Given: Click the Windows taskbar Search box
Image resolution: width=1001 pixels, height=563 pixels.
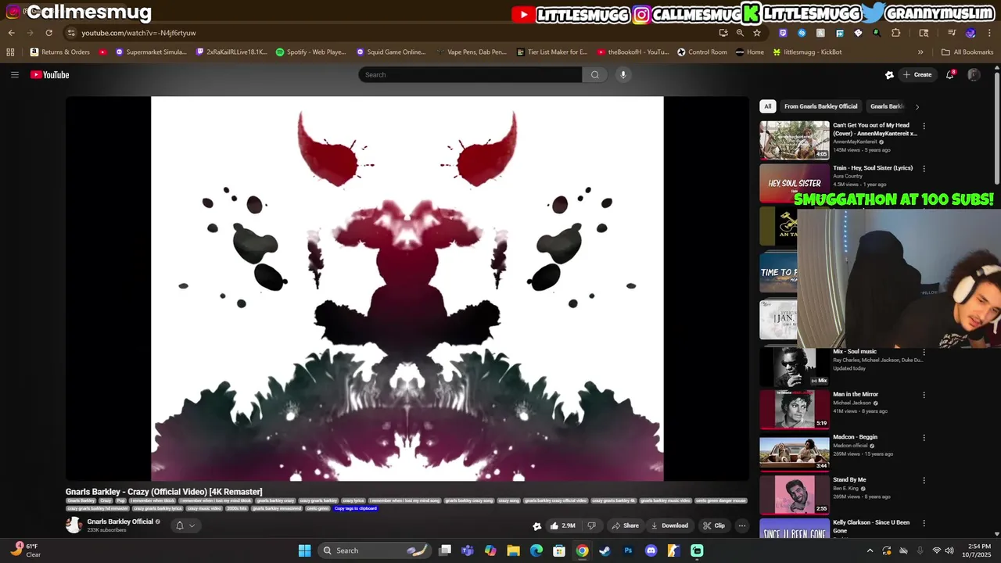Looking at the screenshot, I should tap(375, 550).
